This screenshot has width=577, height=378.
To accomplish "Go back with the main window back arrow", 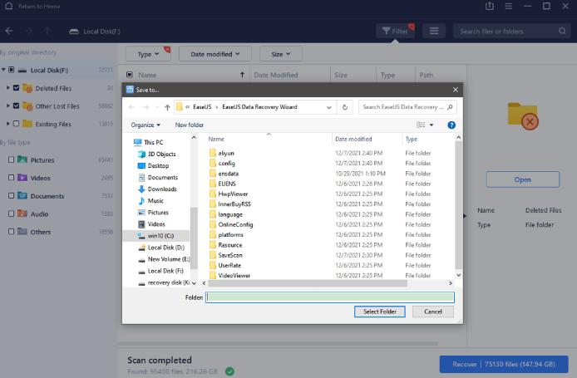I will 9,32.
